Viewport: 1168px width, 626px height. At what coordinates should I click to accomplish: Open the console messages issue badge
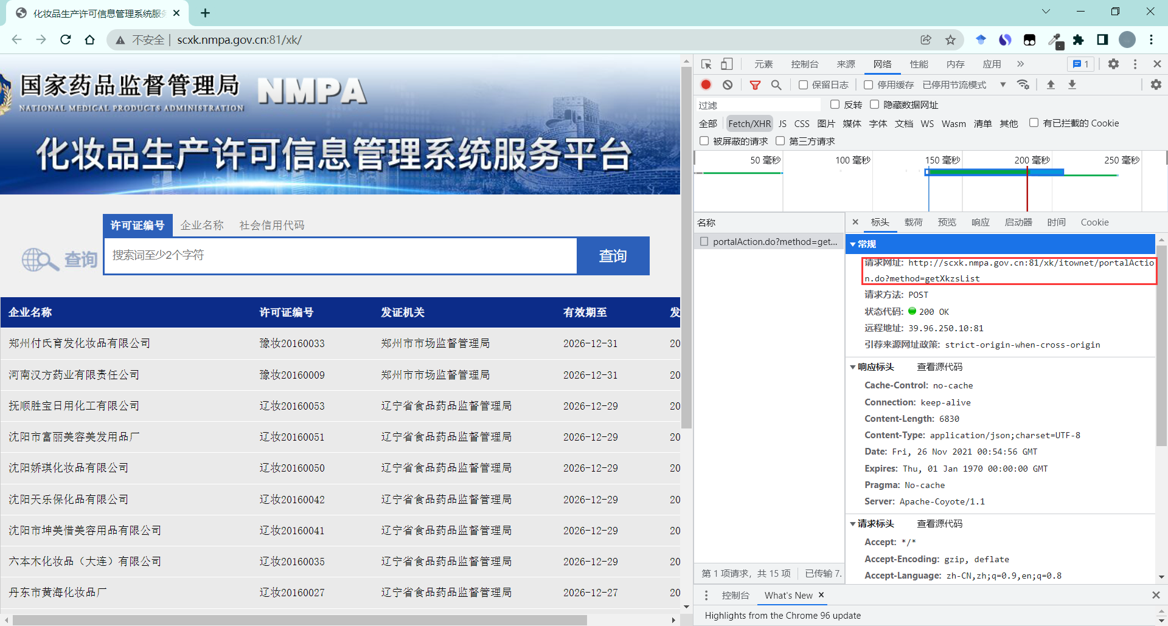[x=1081, y=64]
